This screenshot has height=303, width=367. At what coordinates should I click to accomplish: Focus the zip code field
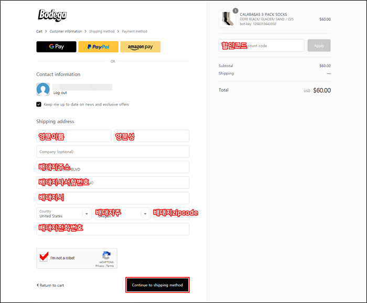tap(171, 213)
